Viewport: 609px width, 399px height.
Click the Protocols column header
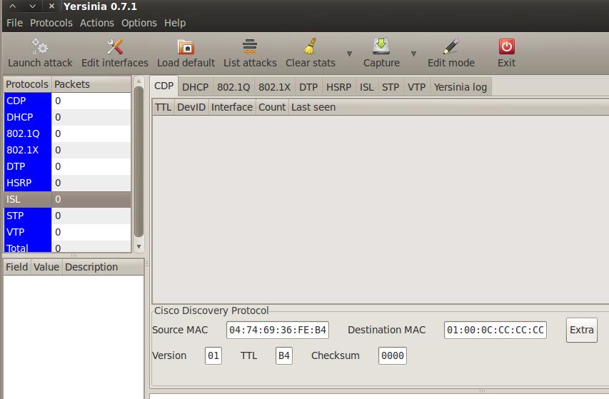27,84
